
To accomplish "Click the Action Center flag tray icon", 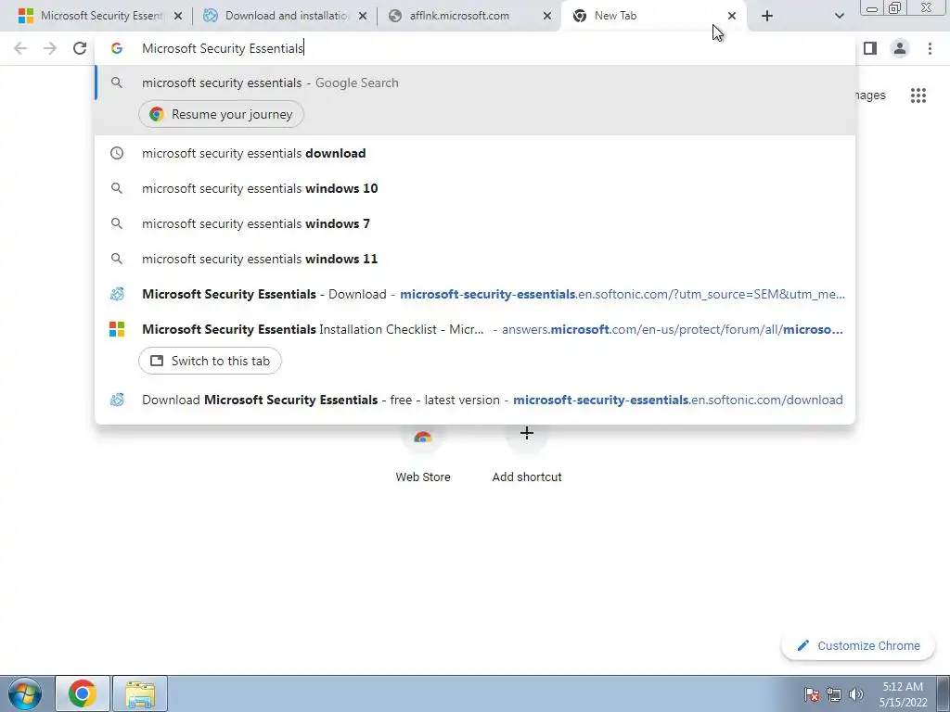I will pos(812,694).
